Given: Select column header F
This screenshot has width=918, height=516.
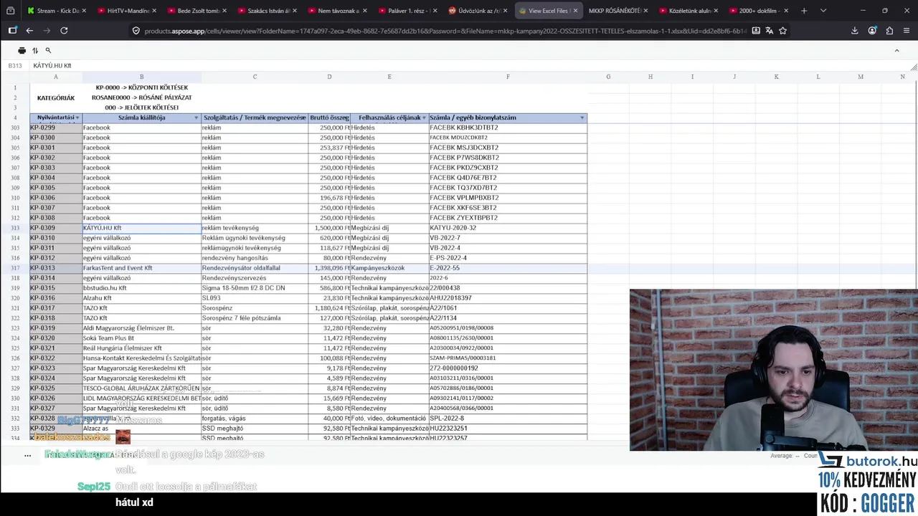Looking at the screenshot, I should click(508, 77).
